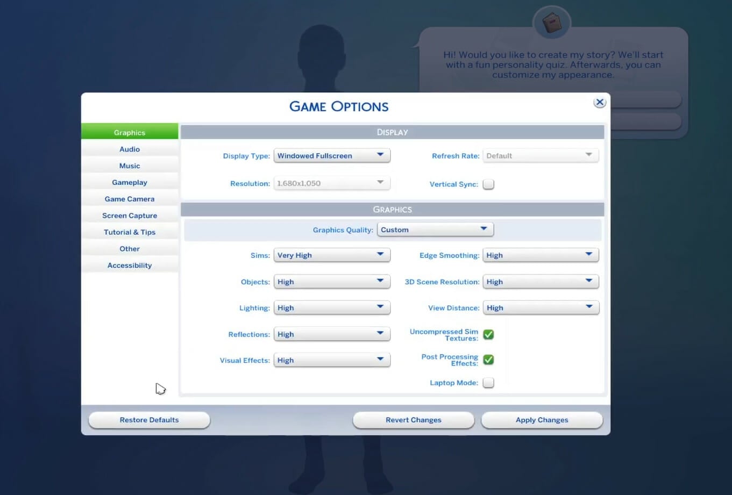Open the Sims quality dropdown

331,255
